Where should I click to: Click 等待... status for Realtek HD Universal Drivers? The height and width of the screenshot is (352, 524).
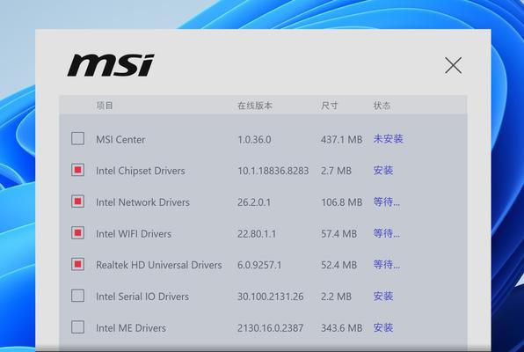(x=386, y=265)
